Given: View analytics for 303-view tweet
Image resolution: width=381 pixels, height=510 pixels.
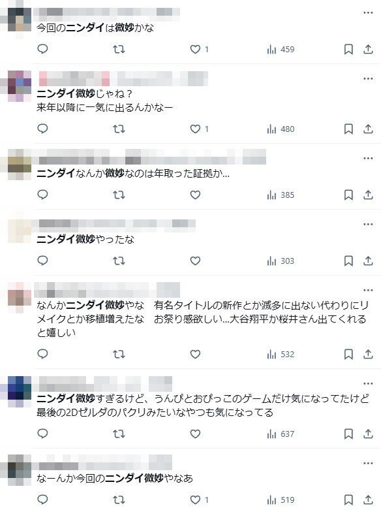Looking at the screenshot, I should 281,261.
